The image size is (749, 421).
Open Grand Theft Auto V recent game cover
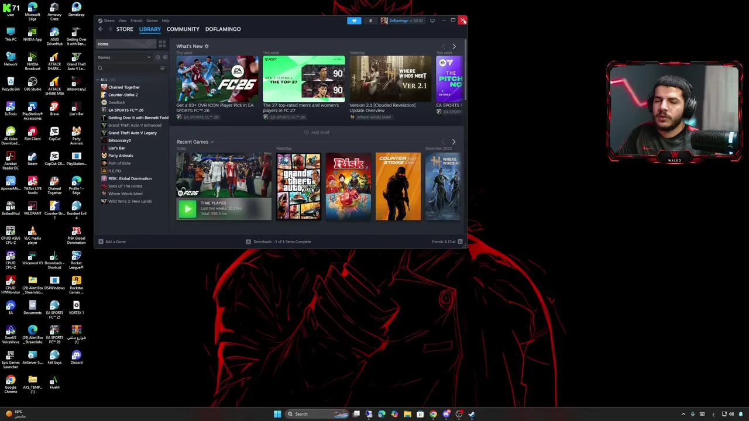point(298,187)
